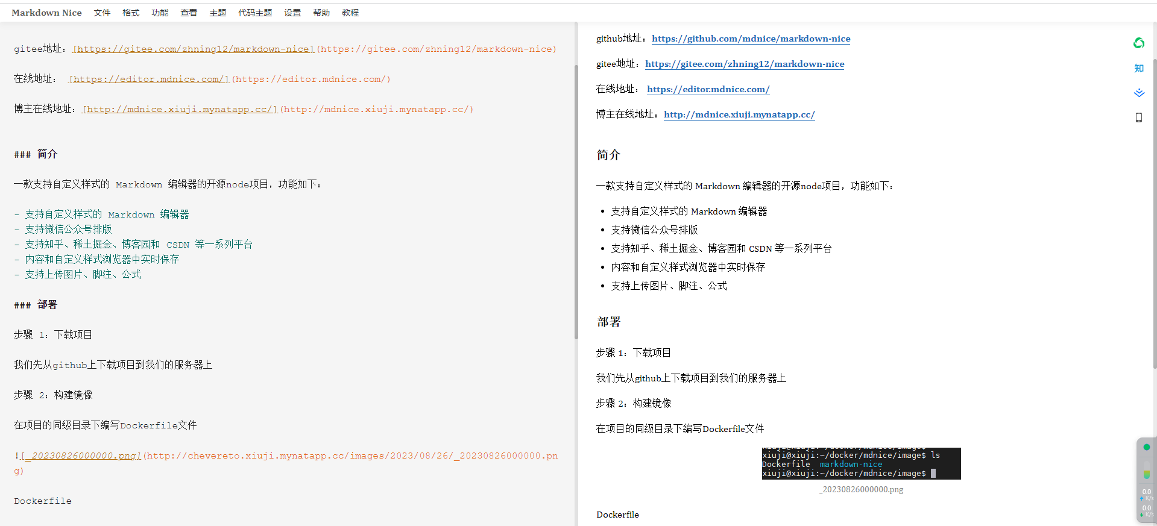Click image markdown syntax line in editor
1157x526 pixels.
click(x=286, y=463)
